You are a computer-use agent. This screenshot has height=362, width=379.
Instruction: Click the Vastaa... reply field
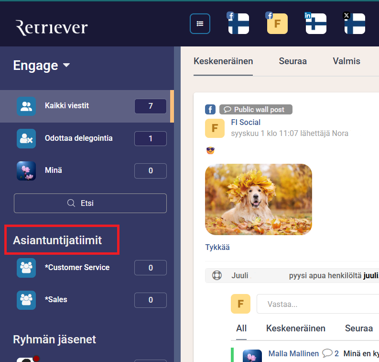click(x=318, y=304)
